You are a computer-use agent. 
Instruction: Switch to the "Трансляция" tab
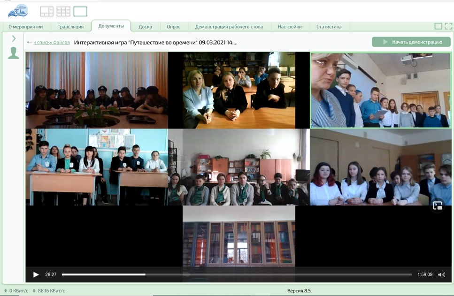(x=70, y=27)
